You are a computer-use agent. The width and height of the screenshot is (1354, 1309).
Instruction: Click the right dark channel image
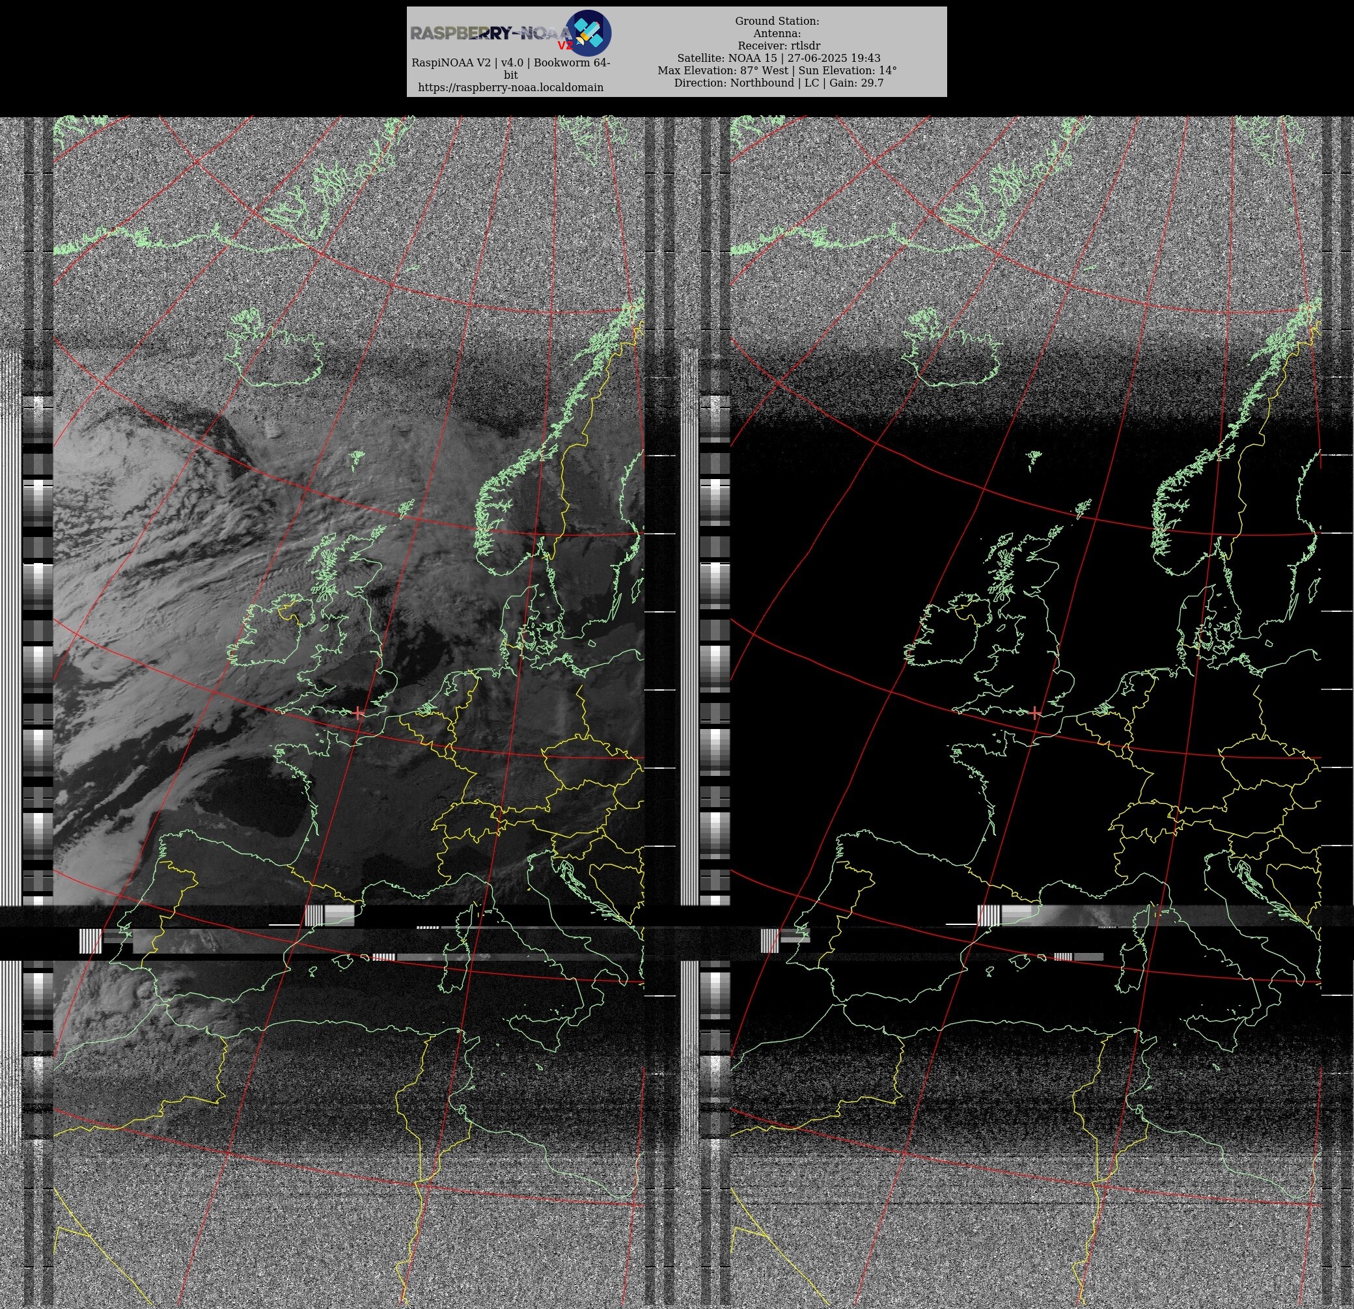[1026, 711]
